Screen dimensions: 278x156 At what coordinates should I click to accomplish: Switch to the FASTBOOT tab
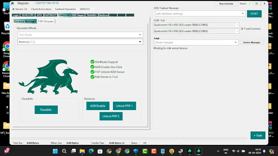click(50, 15)
